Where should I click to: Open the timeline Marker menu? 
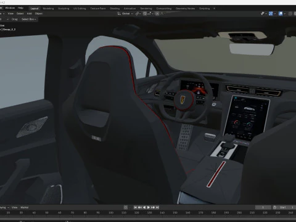[25, 207]
